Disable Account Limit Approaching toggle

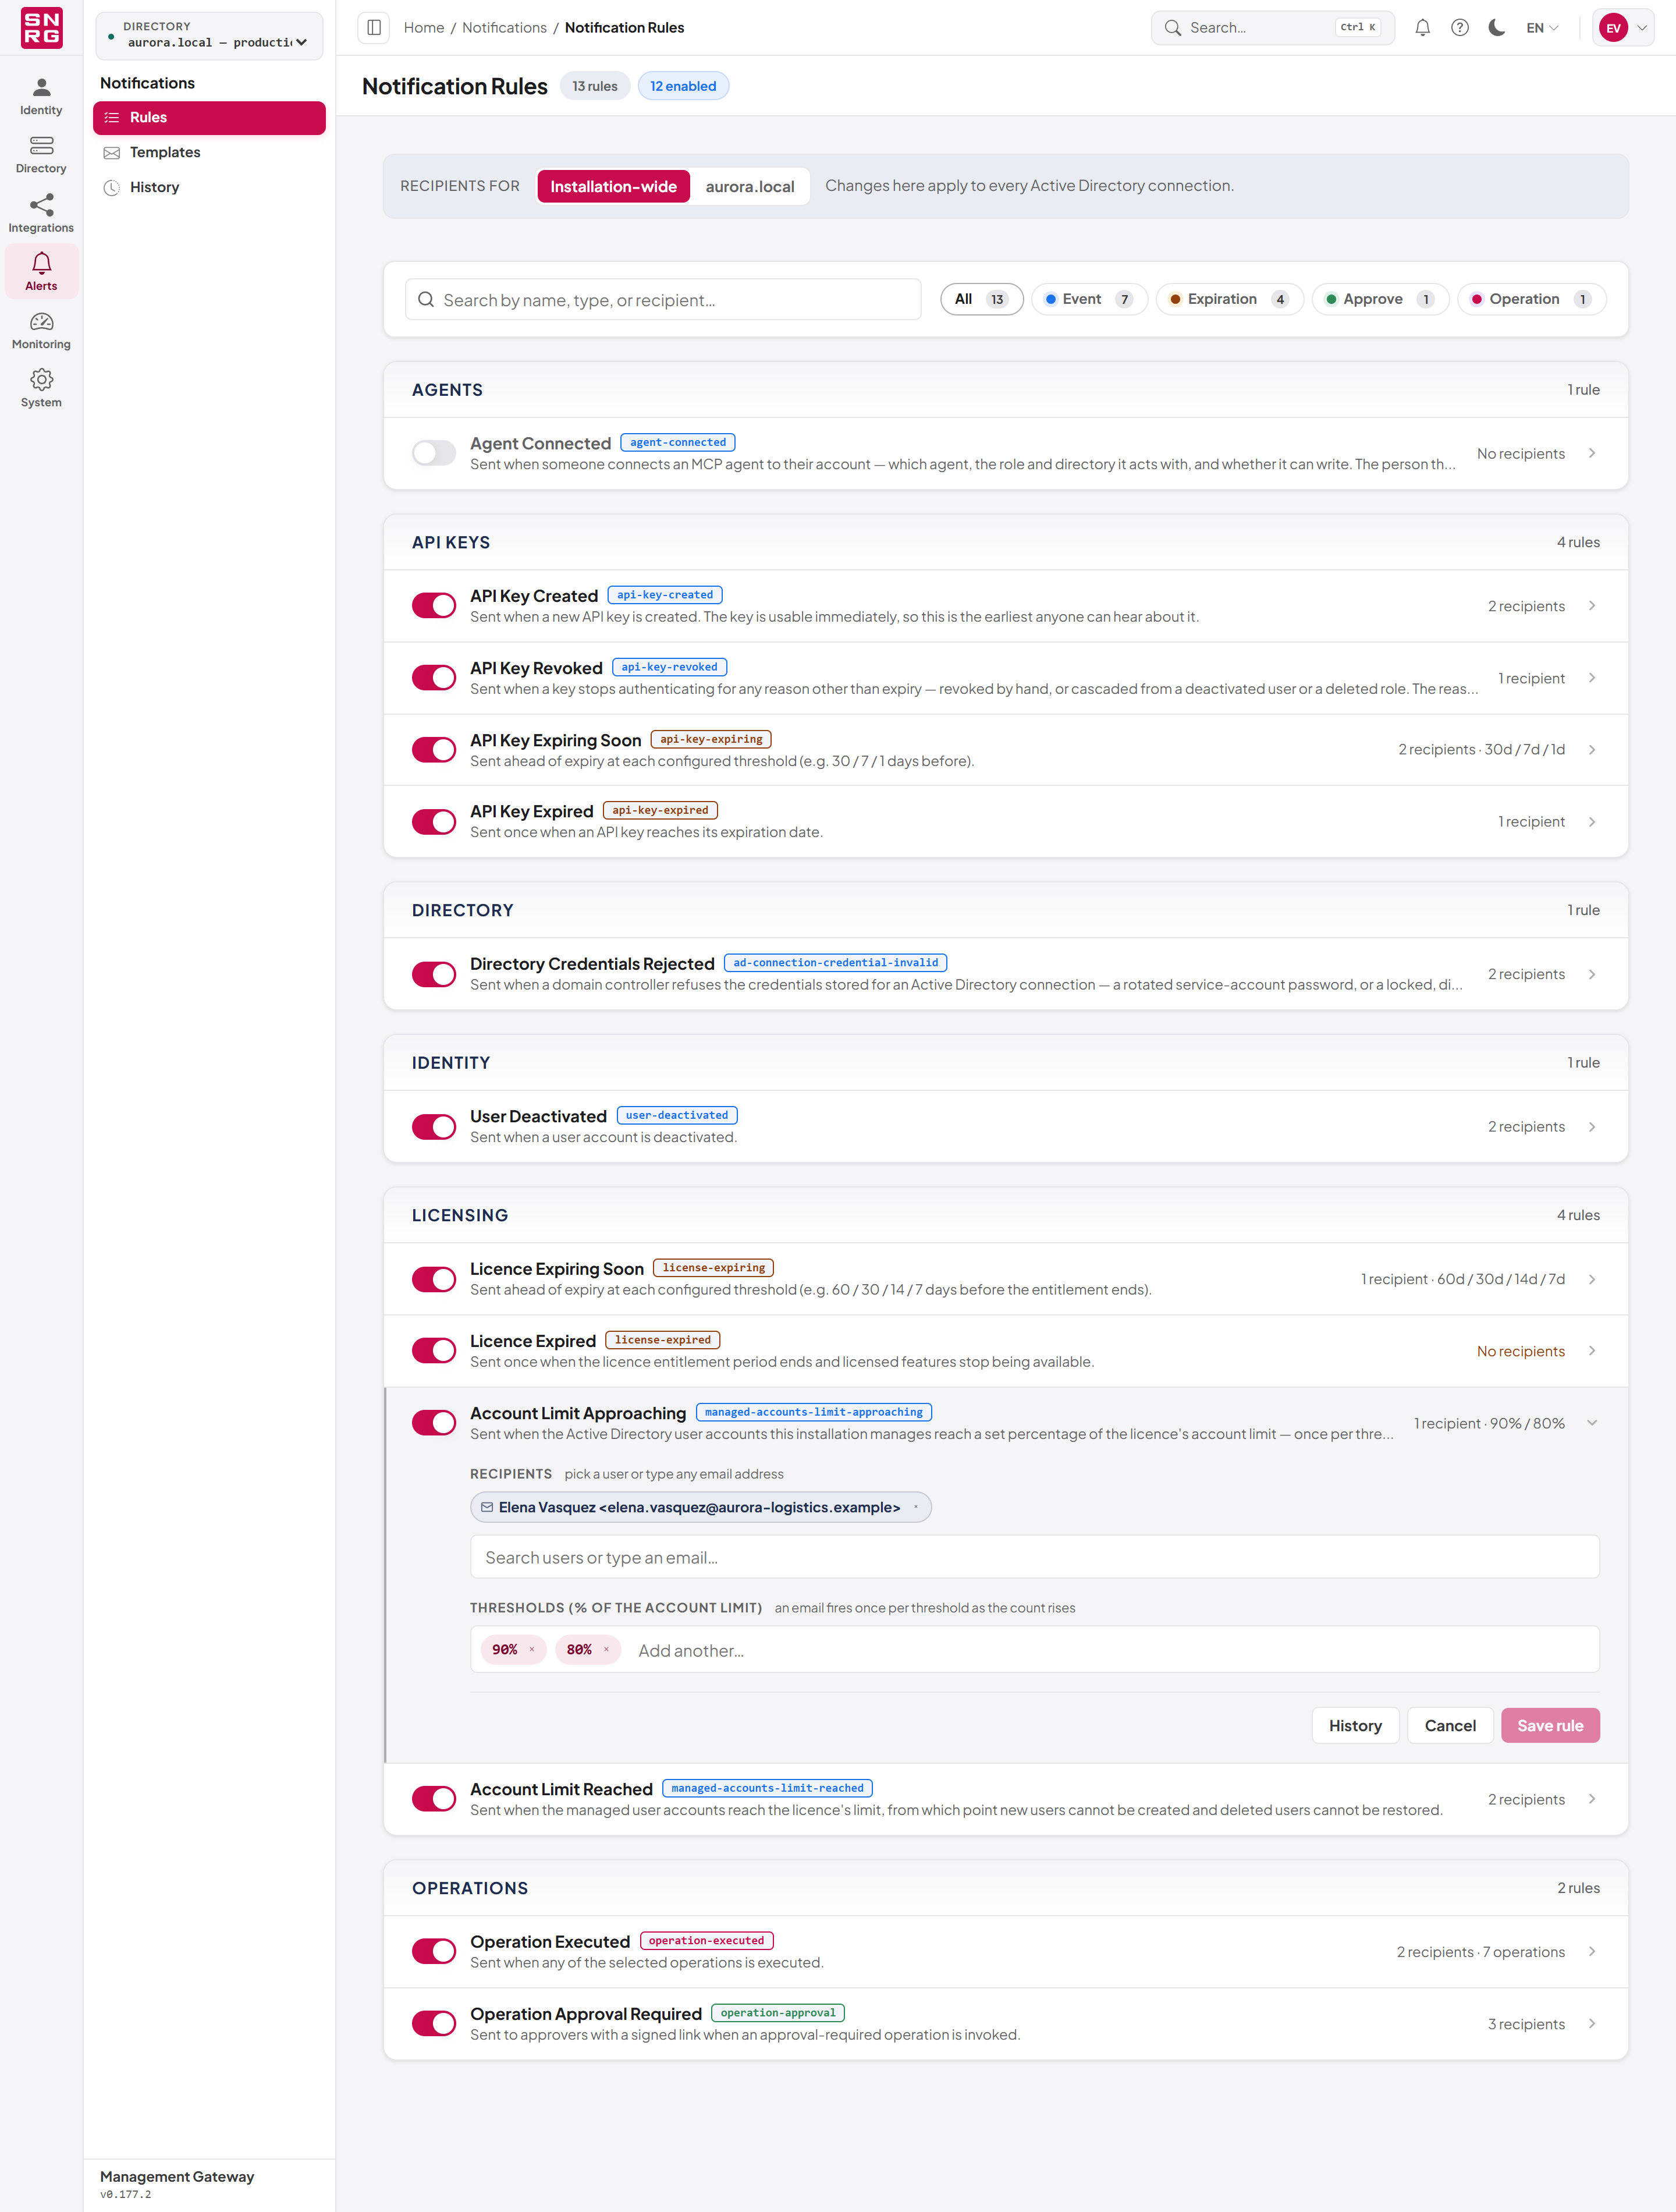pos(434,1423)
